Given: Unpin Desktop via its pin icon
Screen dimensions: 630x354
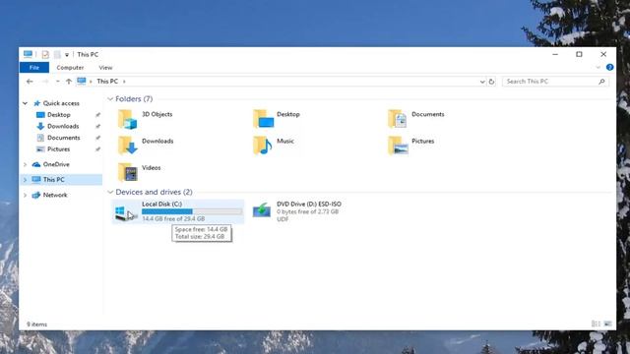Looking at the screenshot, I should pyautogui.click(x=97, y=115).
